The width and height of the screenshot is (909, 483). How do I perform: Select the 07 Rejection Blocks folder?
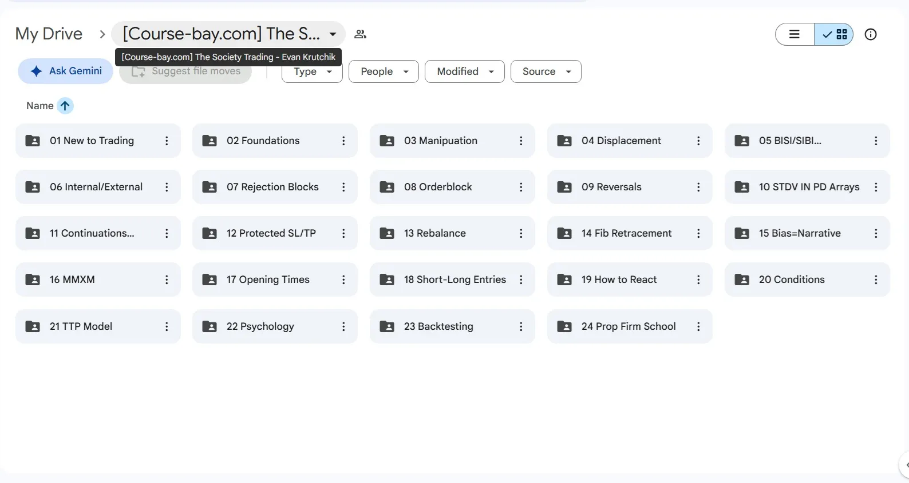pos(275,187)
